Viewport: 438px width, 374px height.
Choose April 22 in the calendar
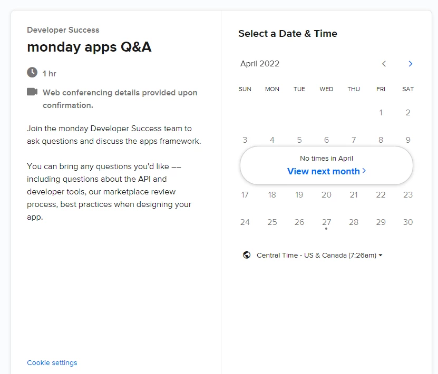coord(381,195)
